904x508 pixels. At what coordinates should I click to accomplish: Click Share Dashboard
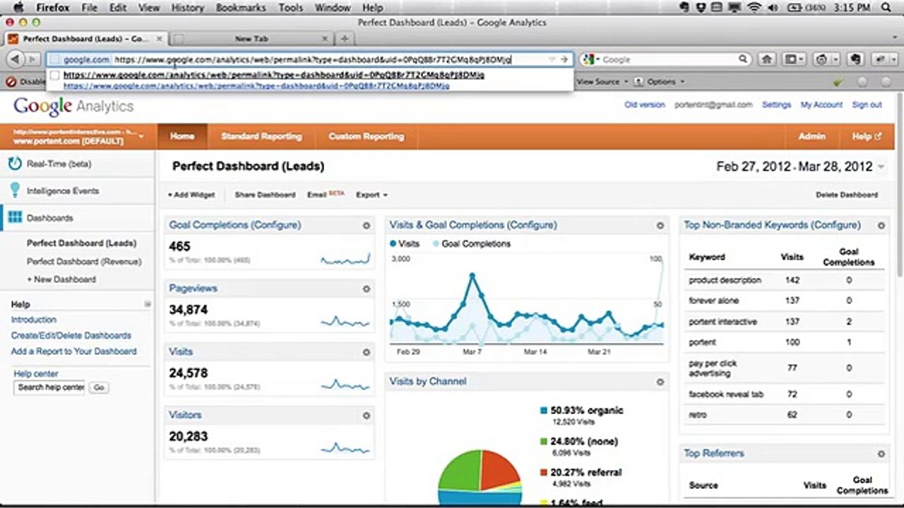(x=265, y=195)
